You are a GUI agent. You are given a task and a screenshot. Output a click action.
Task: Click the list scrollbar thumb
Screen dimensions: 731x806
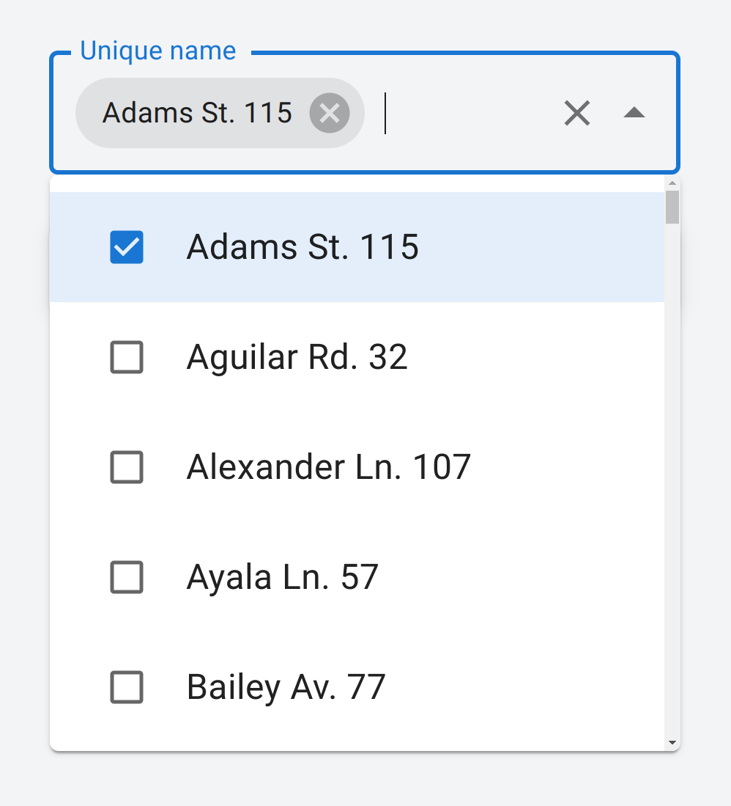click(x=672, y=207)
